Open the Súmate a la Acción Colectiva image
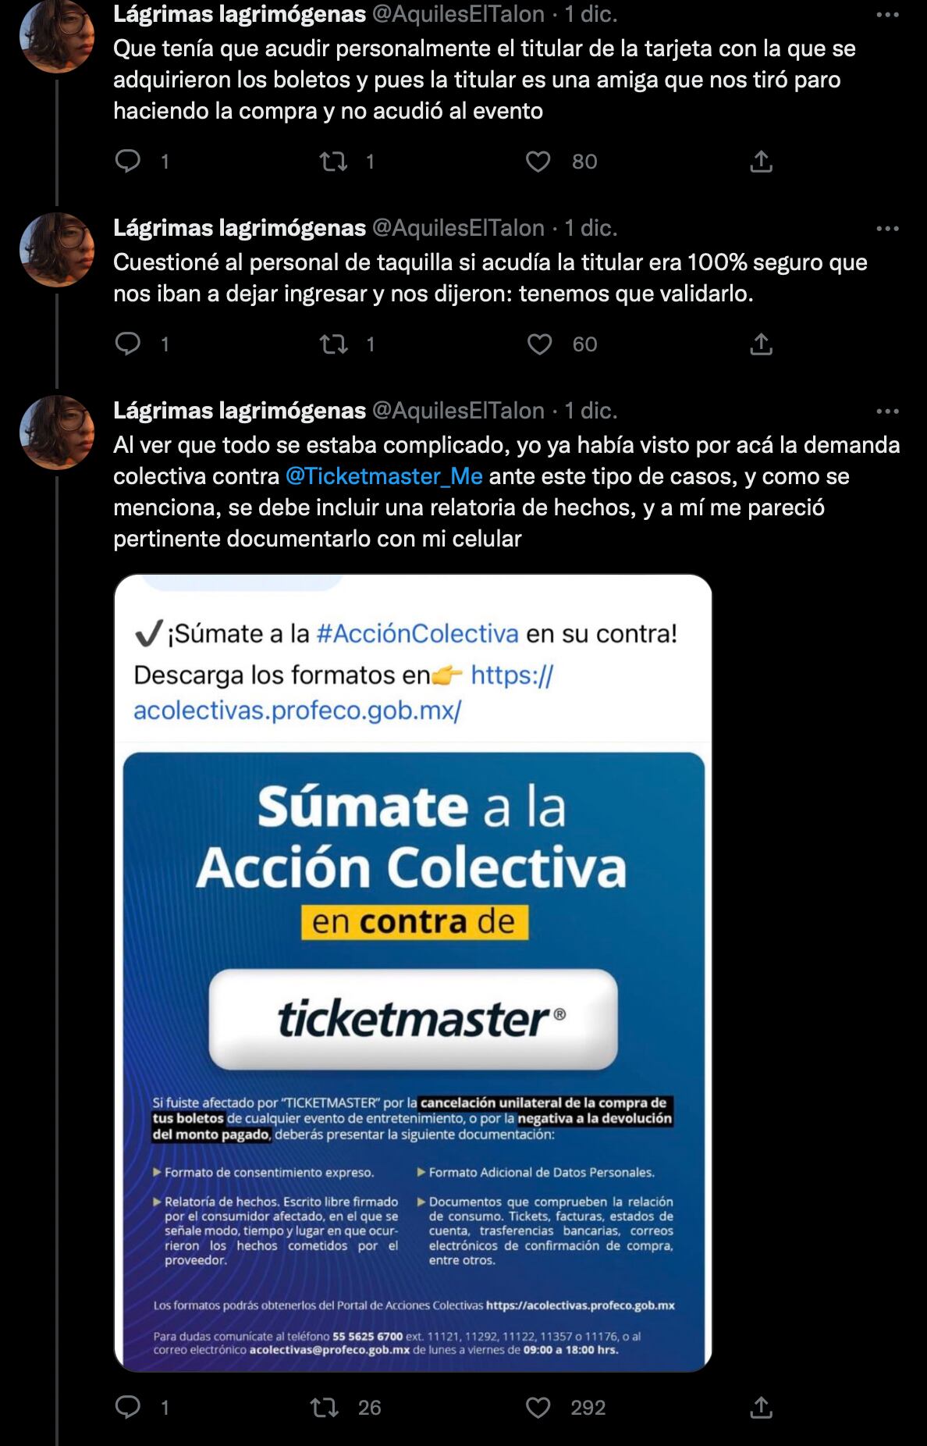This screenshot has width=927, height=1446. pos(413,973)
